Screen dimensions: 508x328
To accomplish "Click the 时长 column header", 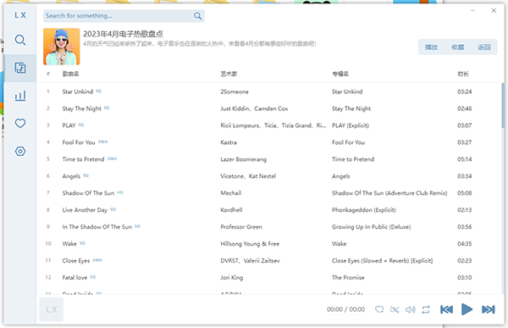I will [463, 74].
